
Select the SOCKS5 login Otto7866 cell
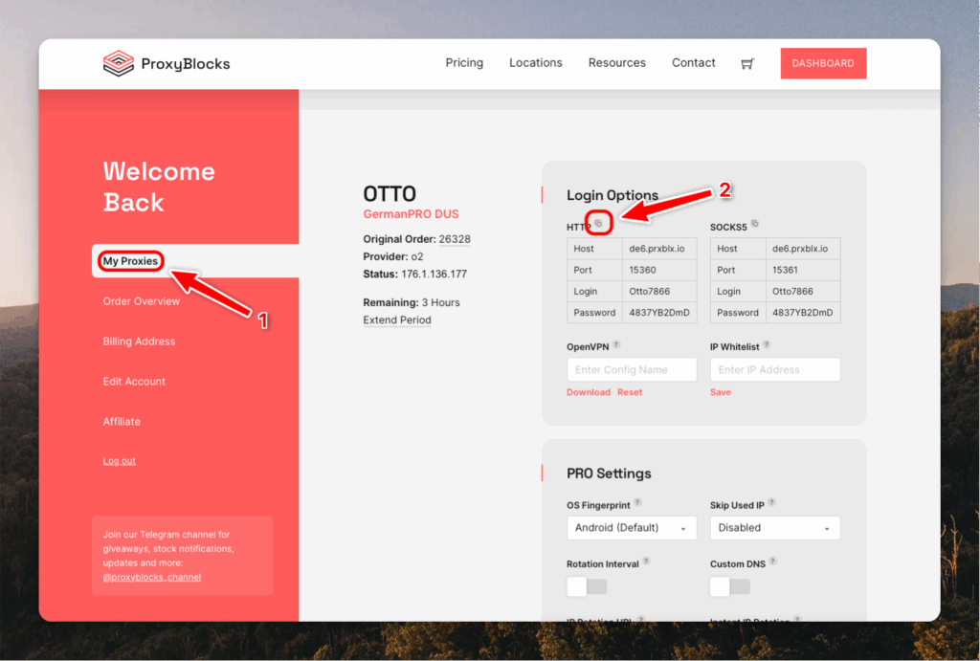click(803, 291)
